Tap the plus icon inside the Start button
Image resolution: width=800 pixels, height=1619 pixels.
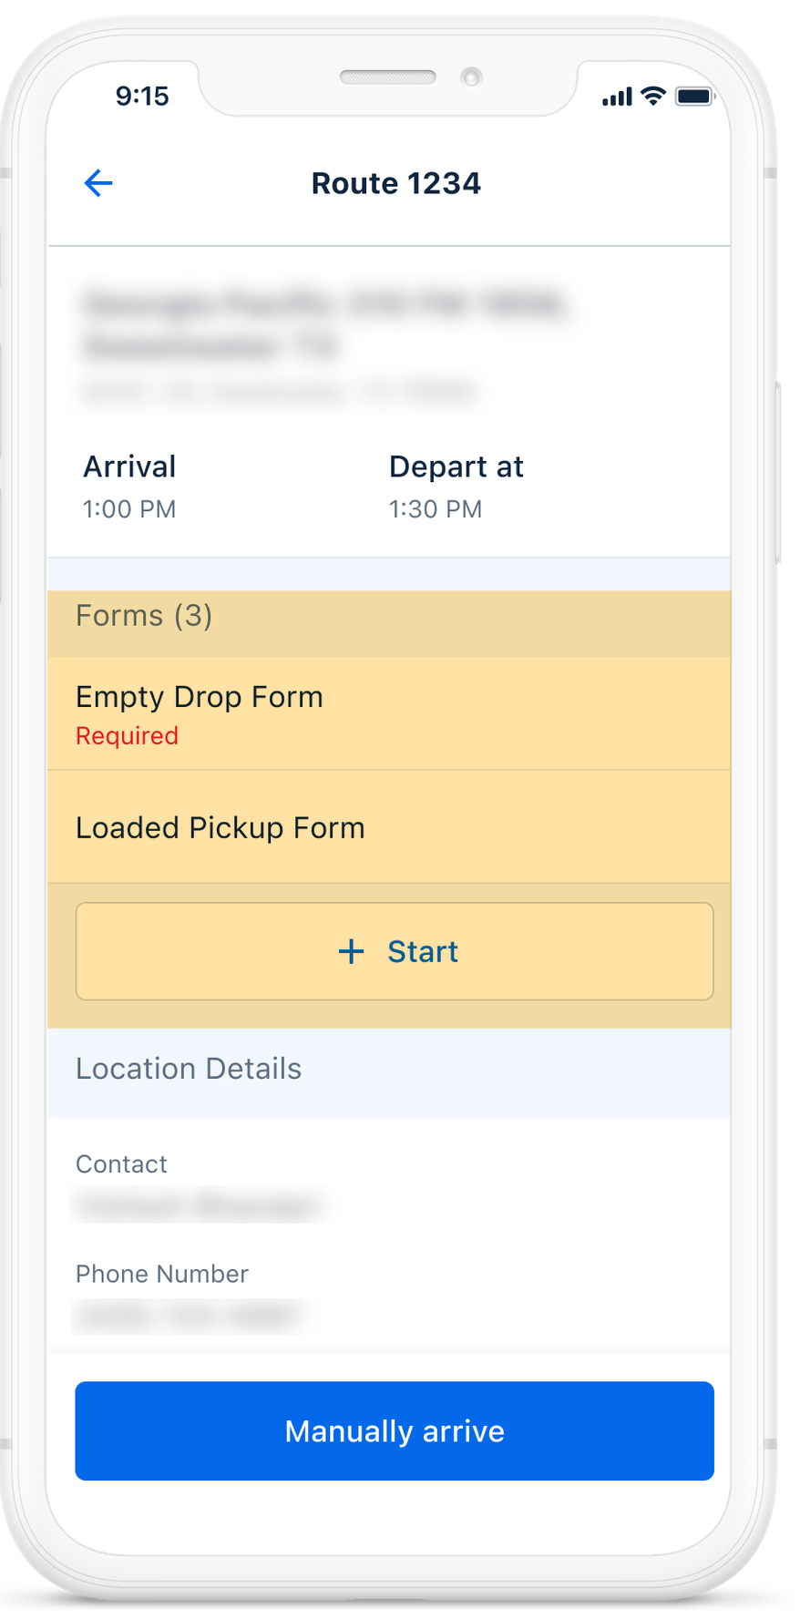pyautogui.click(x=351, y=950)
